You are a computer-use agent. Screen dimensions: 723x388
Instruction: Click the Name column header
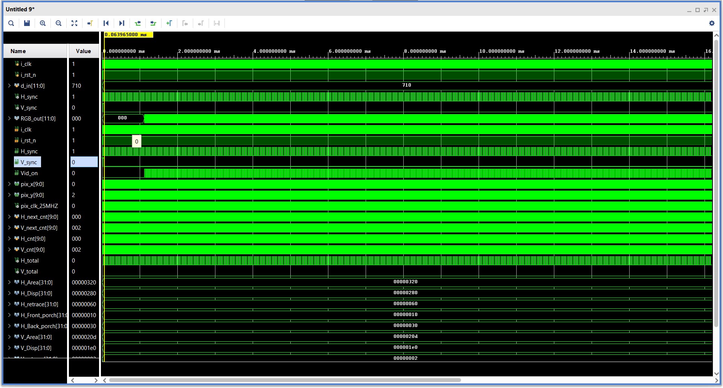18,51
